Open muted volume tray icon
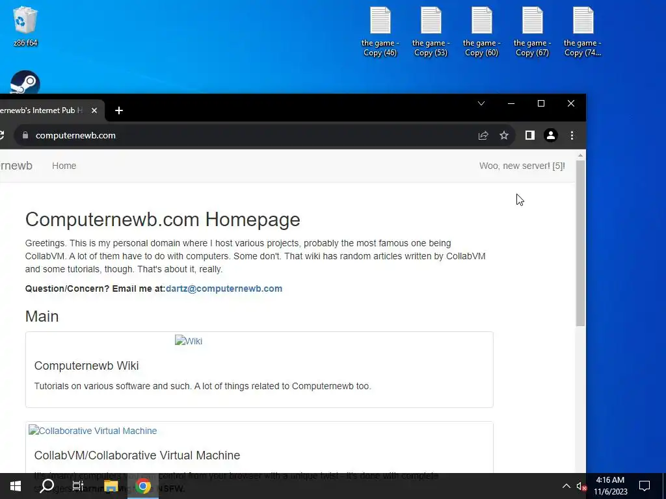 (581, 486)
